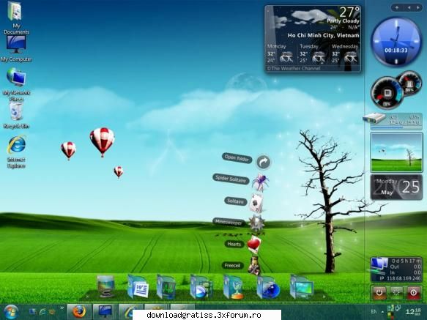
Task: Open the My Documents desktop icon
Action: pos(16,18)
